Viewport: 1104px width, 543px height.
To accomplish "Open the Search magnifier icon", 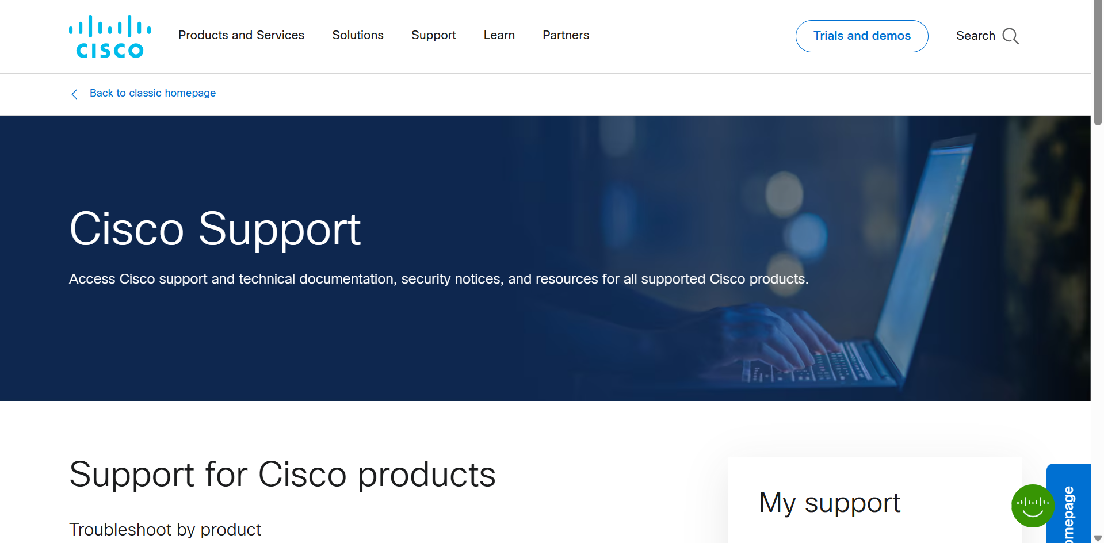I will 1010,36.
